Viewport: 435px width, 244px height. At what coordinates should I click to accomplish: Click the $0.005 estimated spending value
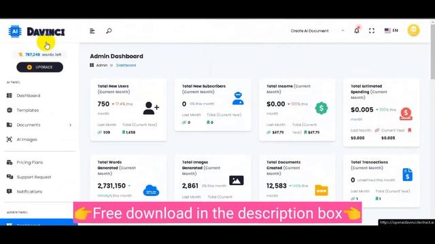362,110
